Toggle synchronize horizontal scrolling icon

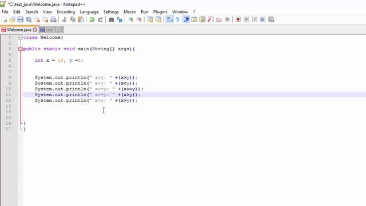click(158, 19)
